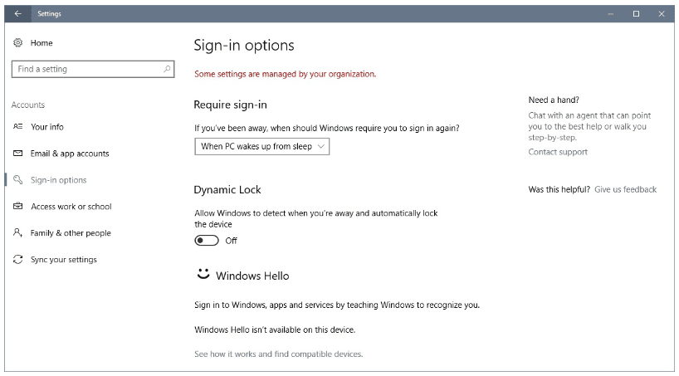Click the Email & app accounts envelope icon
This screenshot has width=679, height=376.
coord(18,154)
